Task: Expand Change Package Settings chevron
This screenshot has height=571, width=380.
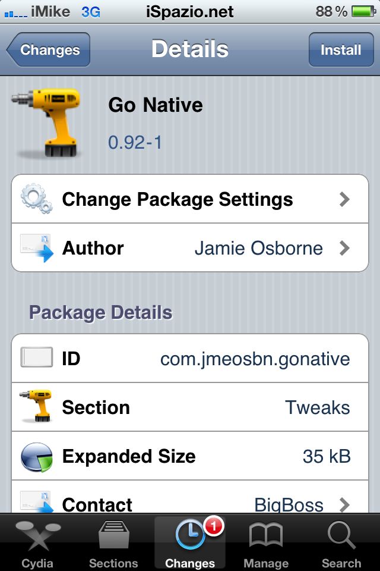Action: [x=344, y=199]
